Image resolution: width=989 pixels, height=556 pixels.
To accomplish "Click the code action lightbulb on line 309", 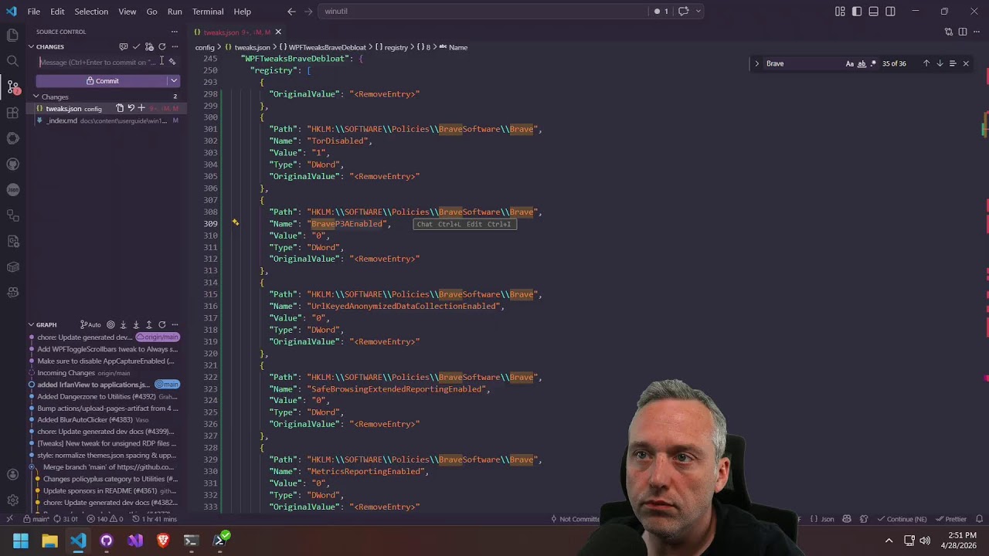I will coord(236,223).
